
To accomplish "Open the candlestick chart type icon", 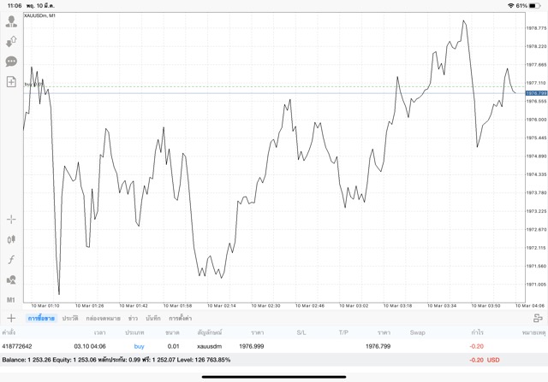I will 11,240.
